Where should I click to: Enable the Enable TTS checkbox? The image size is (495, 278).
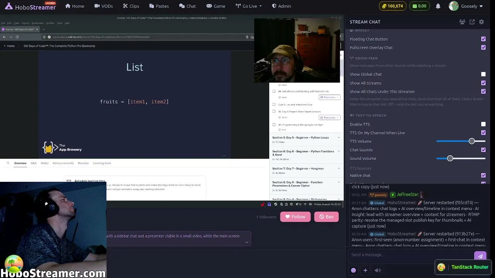[x=483, y=124]
